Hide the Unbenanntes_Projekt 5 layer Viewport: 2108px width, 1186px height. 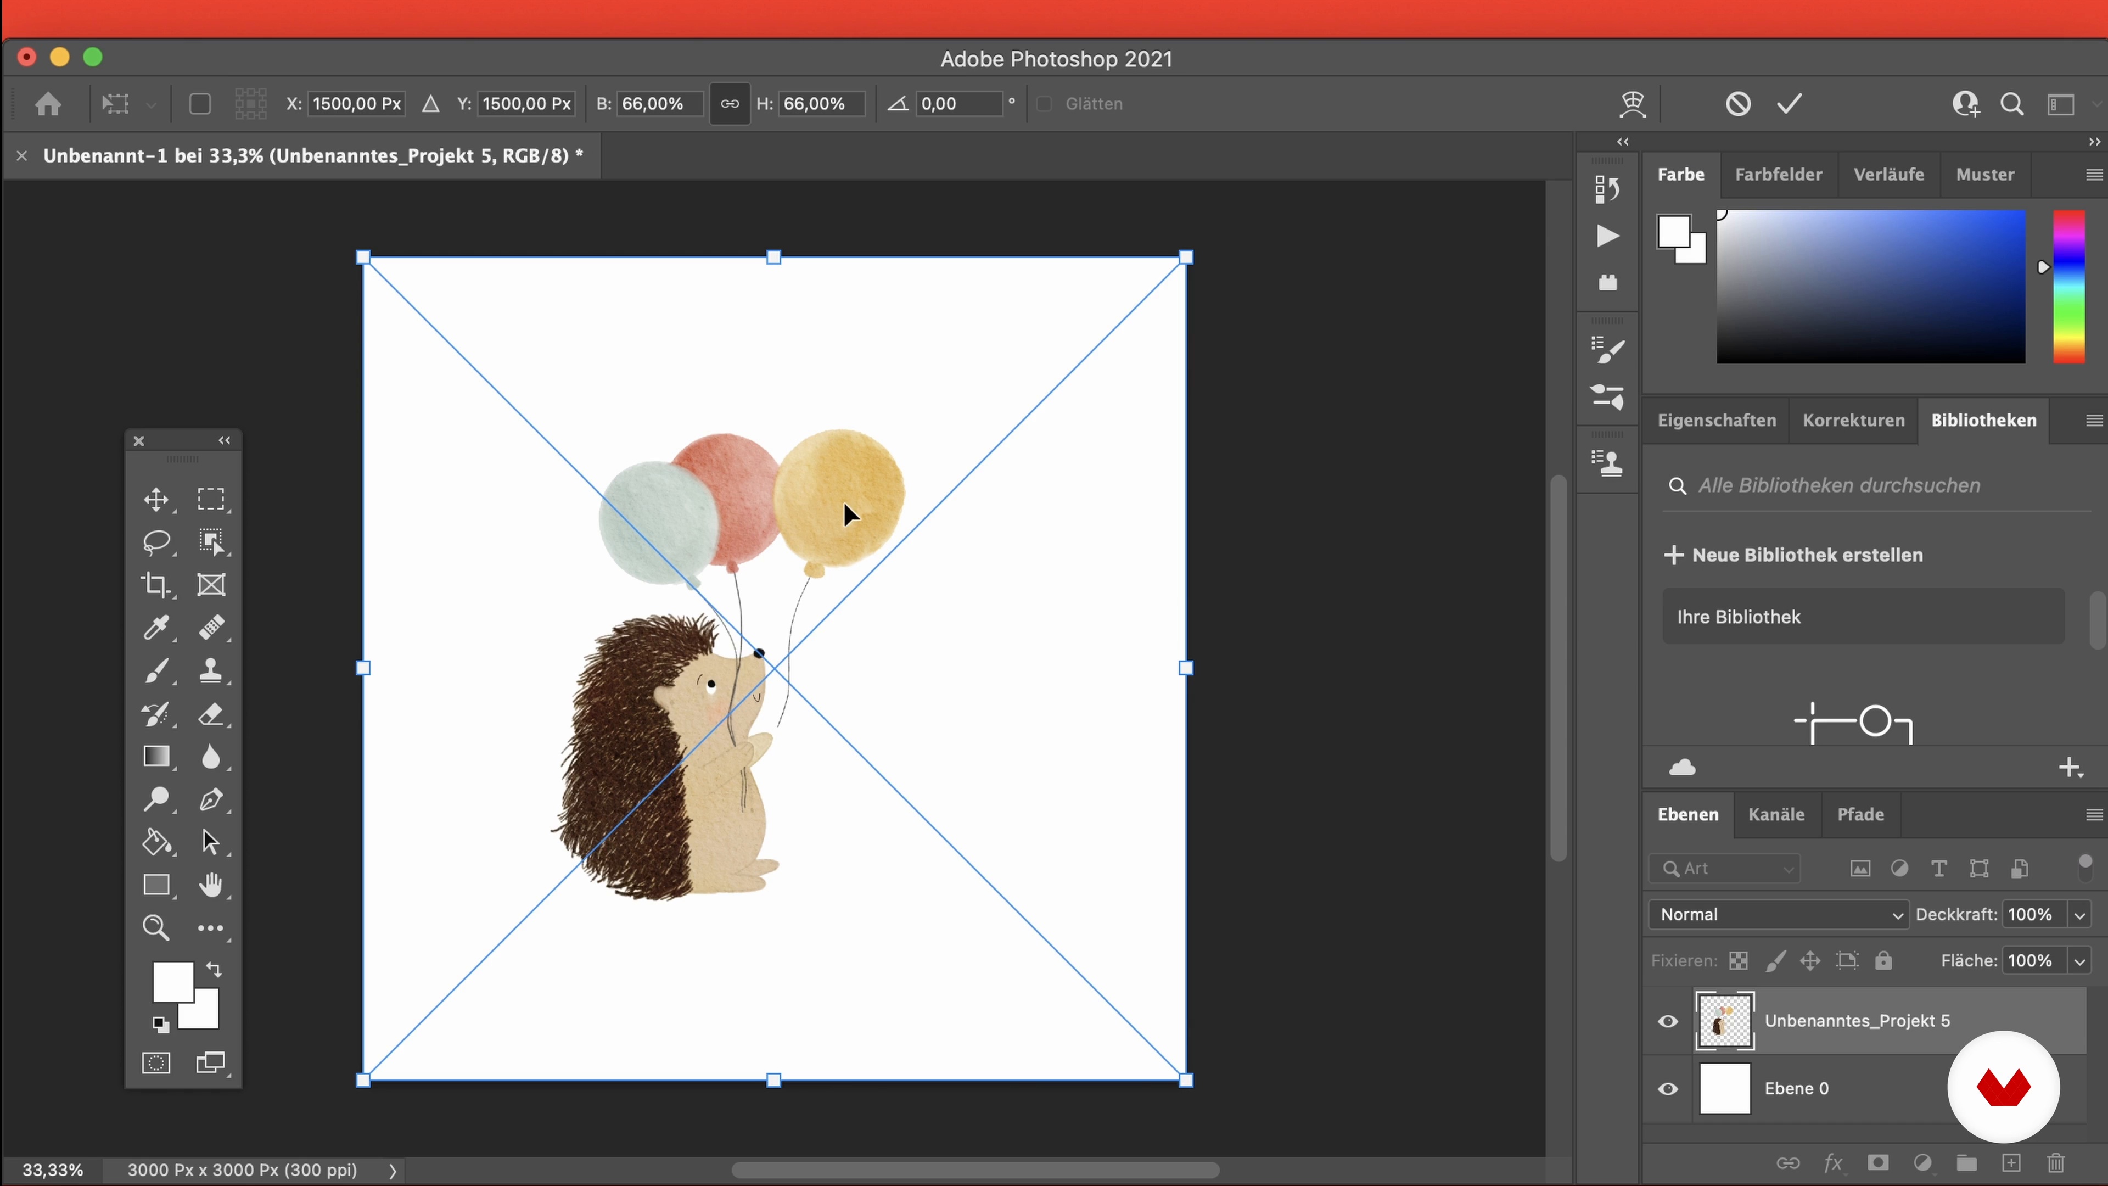(x=1668, y=1021)
